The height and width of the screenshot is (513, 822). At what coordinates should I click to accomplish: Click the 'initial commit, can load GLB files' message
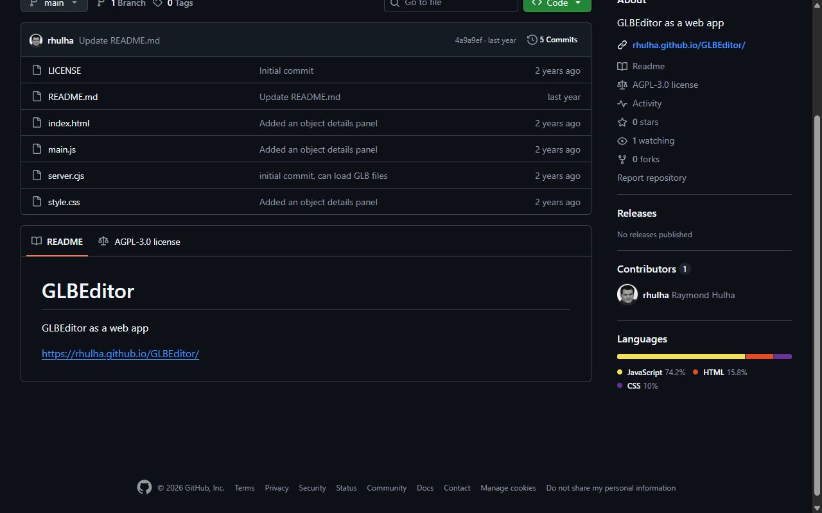tap(323, 176)
